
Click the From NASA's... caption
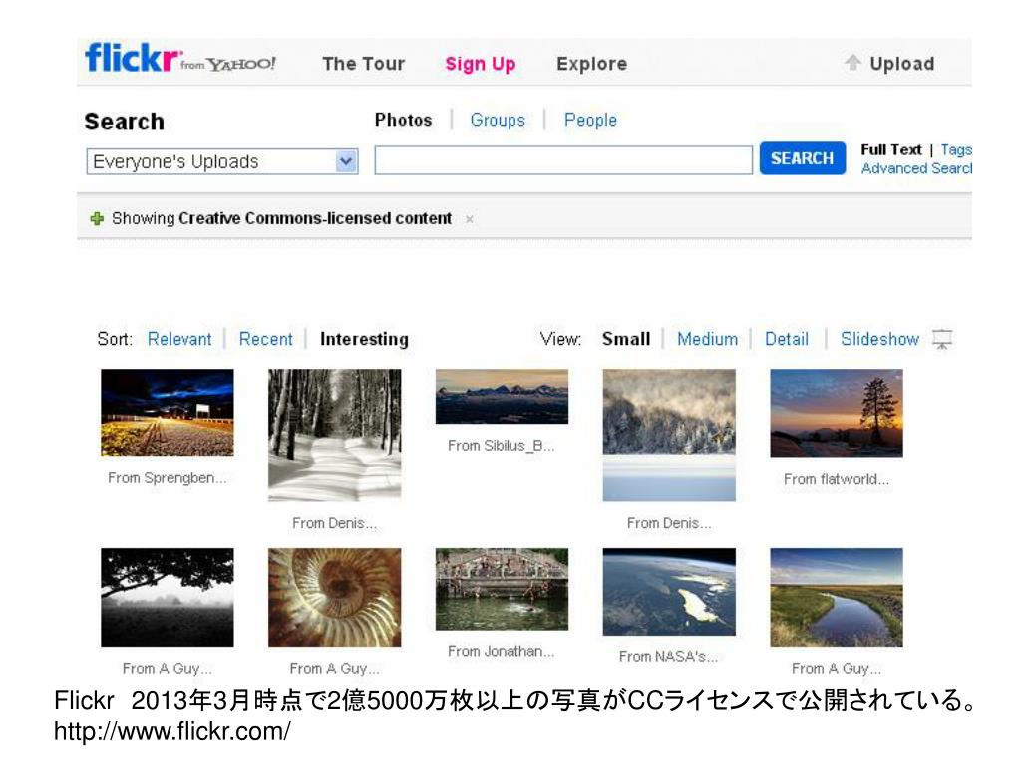tap(669, 657)
